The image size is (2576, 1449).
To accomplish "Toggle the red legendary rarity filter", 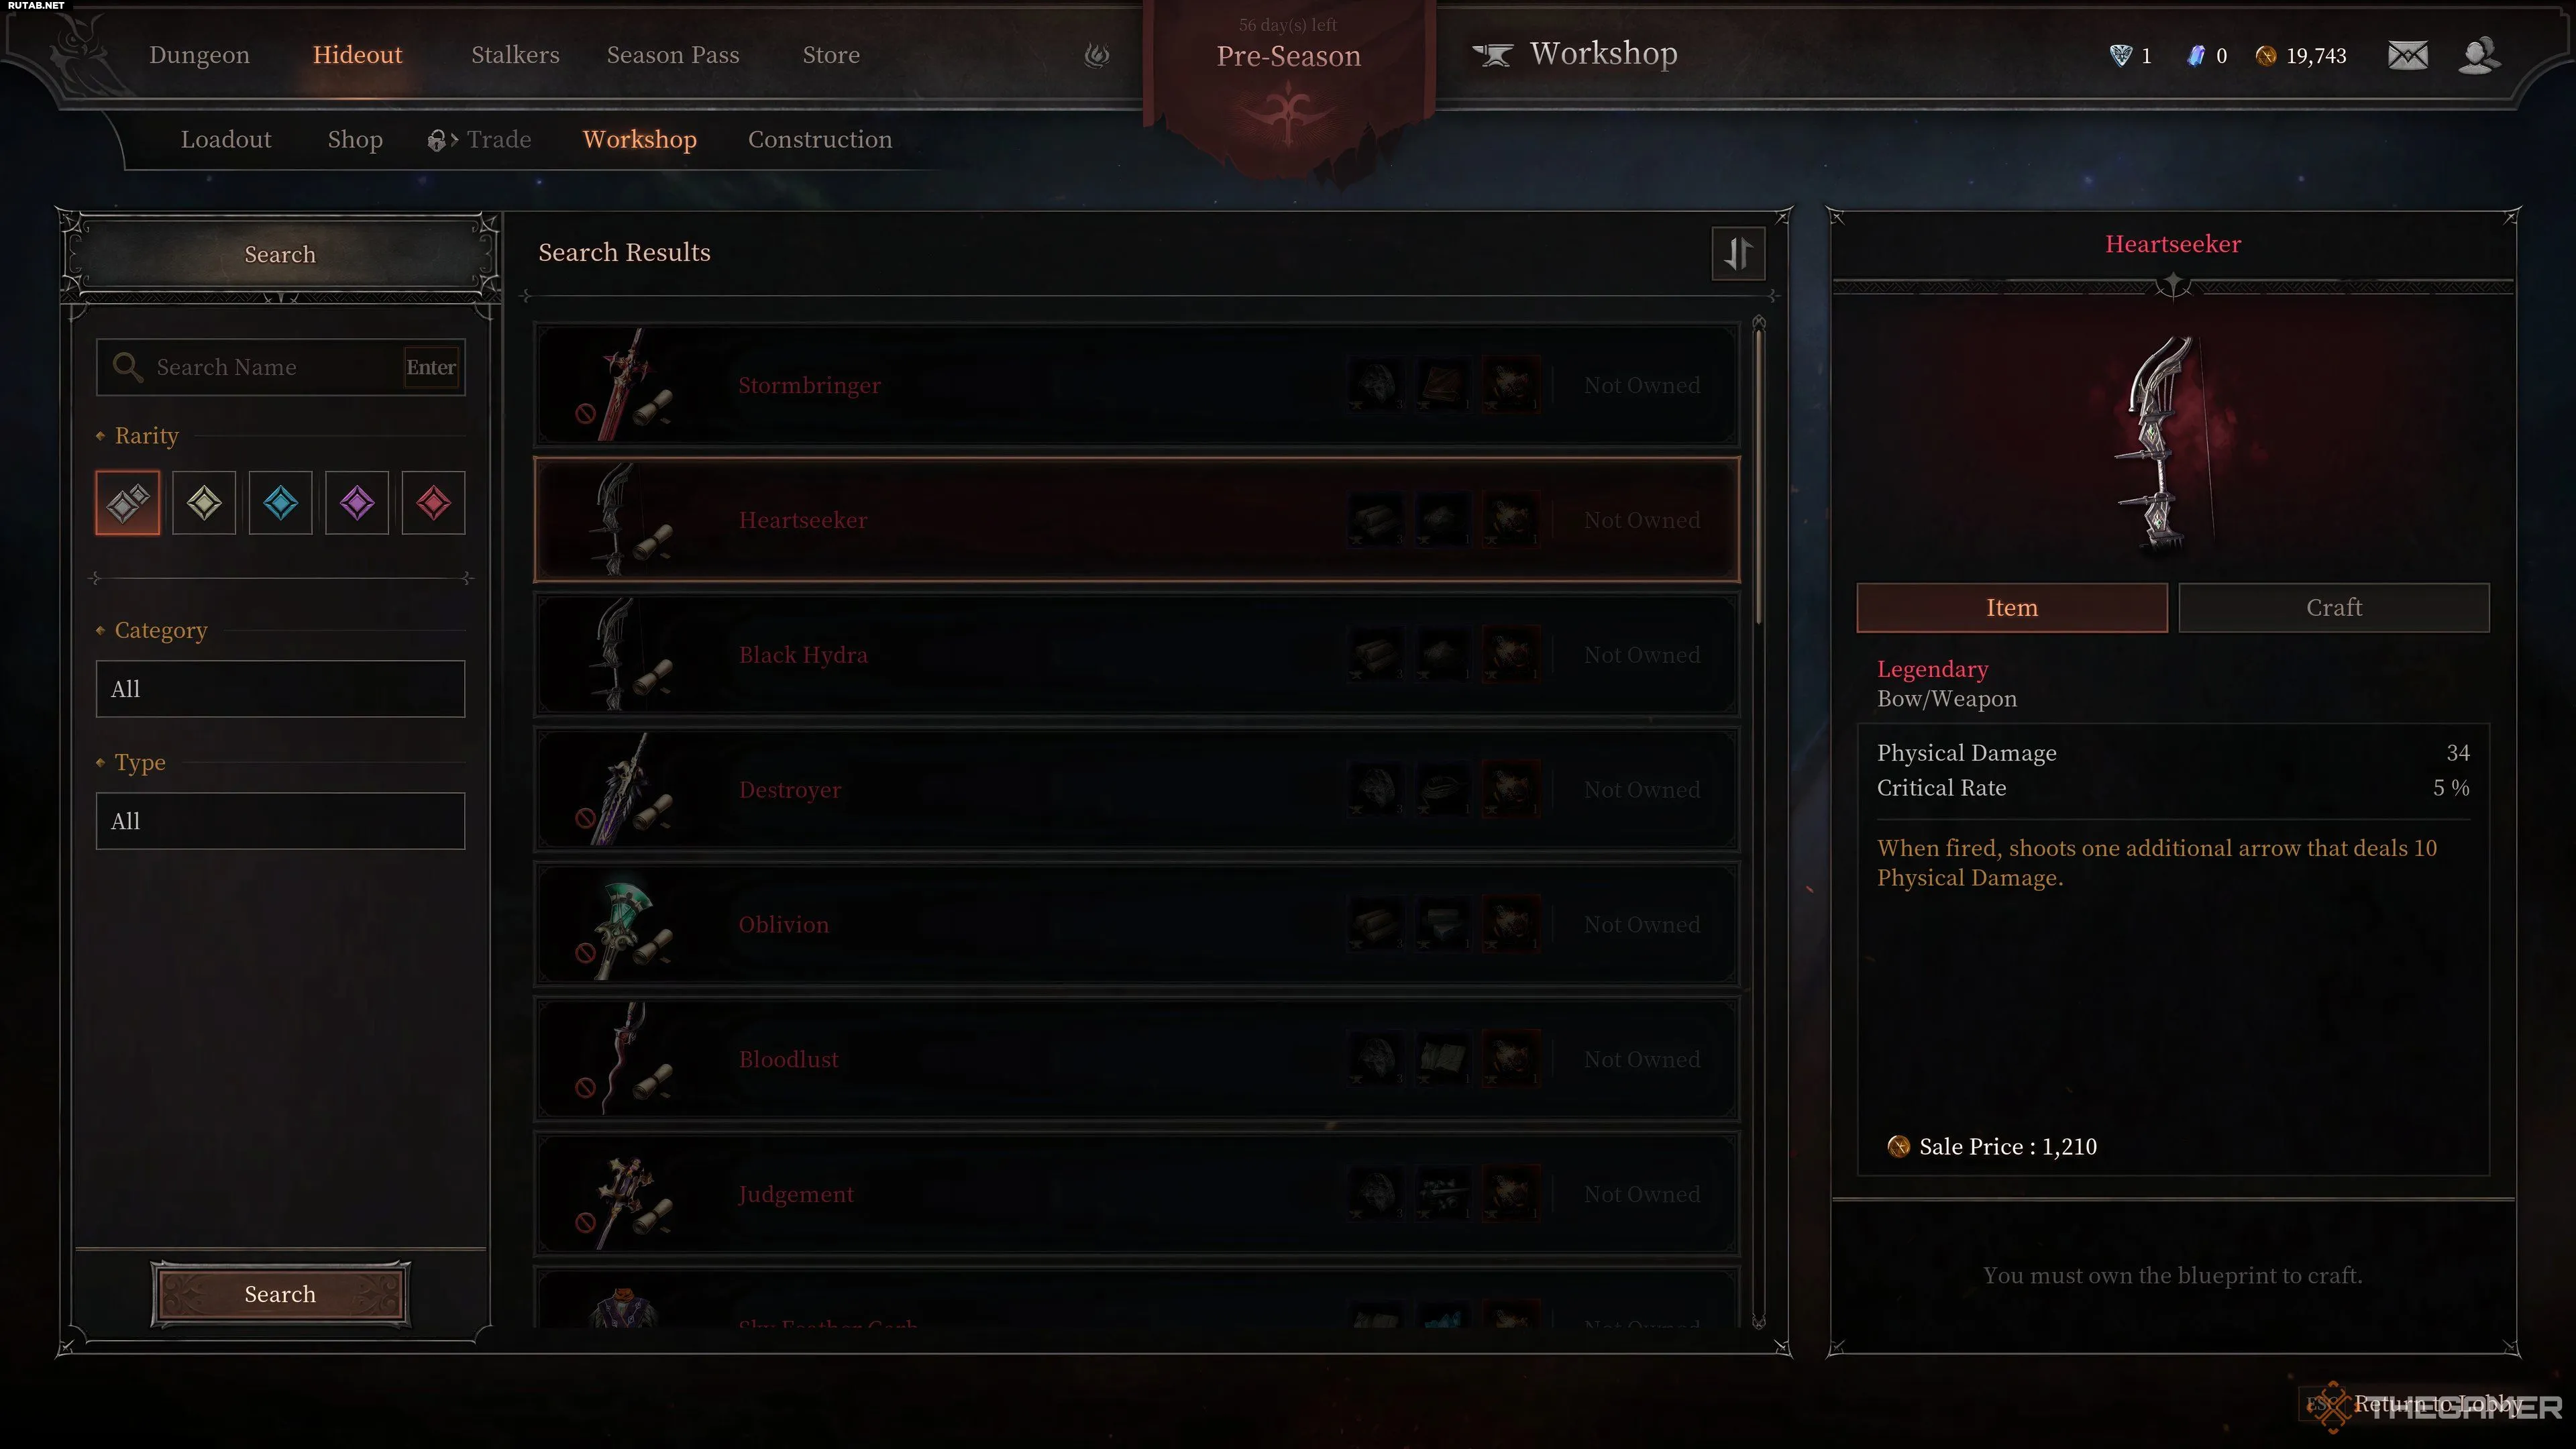I will pos(433,503).
